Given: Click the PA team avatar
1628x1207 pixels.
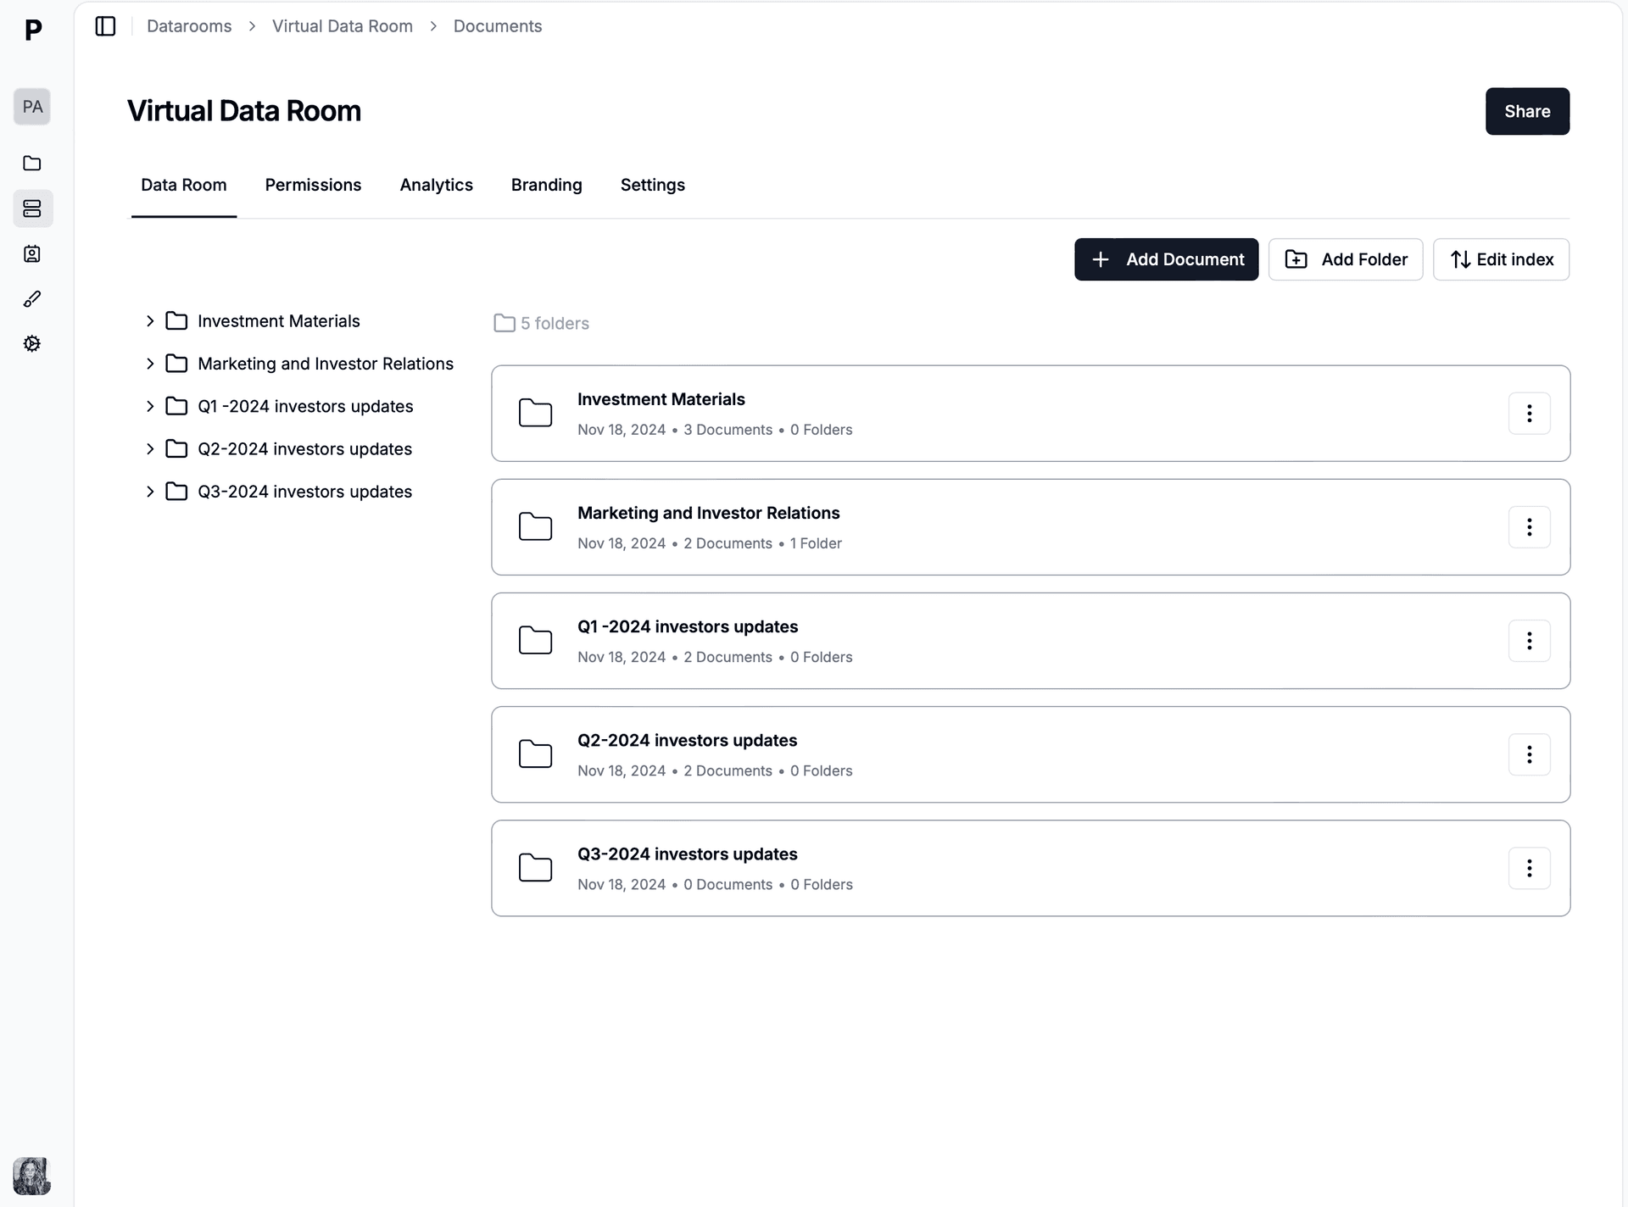Looking at the screenshot, I should point(32,106).
